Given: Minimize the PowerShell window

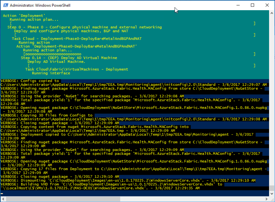Looking at the screenshot, I should tap(238, 5).
